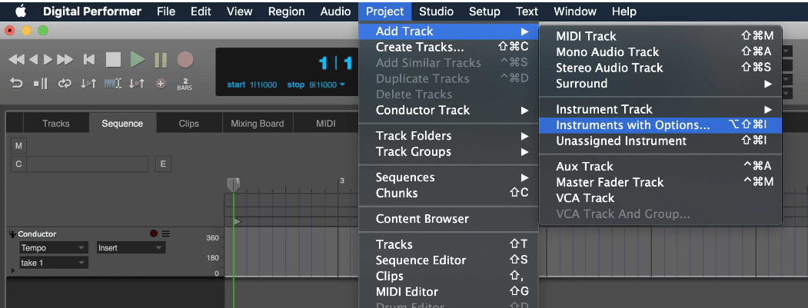The height and width of the screenshot is (308, 808).
Task: Add a VCA Track
Action: (660, 197)
